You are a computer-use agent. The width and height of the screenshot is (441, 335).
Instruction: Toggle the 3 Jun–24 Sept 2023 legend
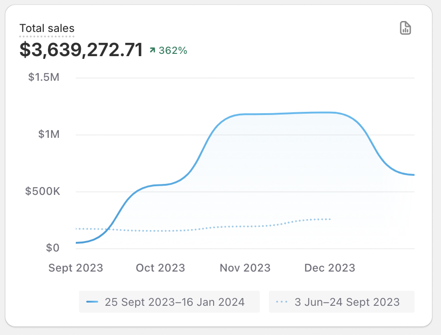click(341, 302)
